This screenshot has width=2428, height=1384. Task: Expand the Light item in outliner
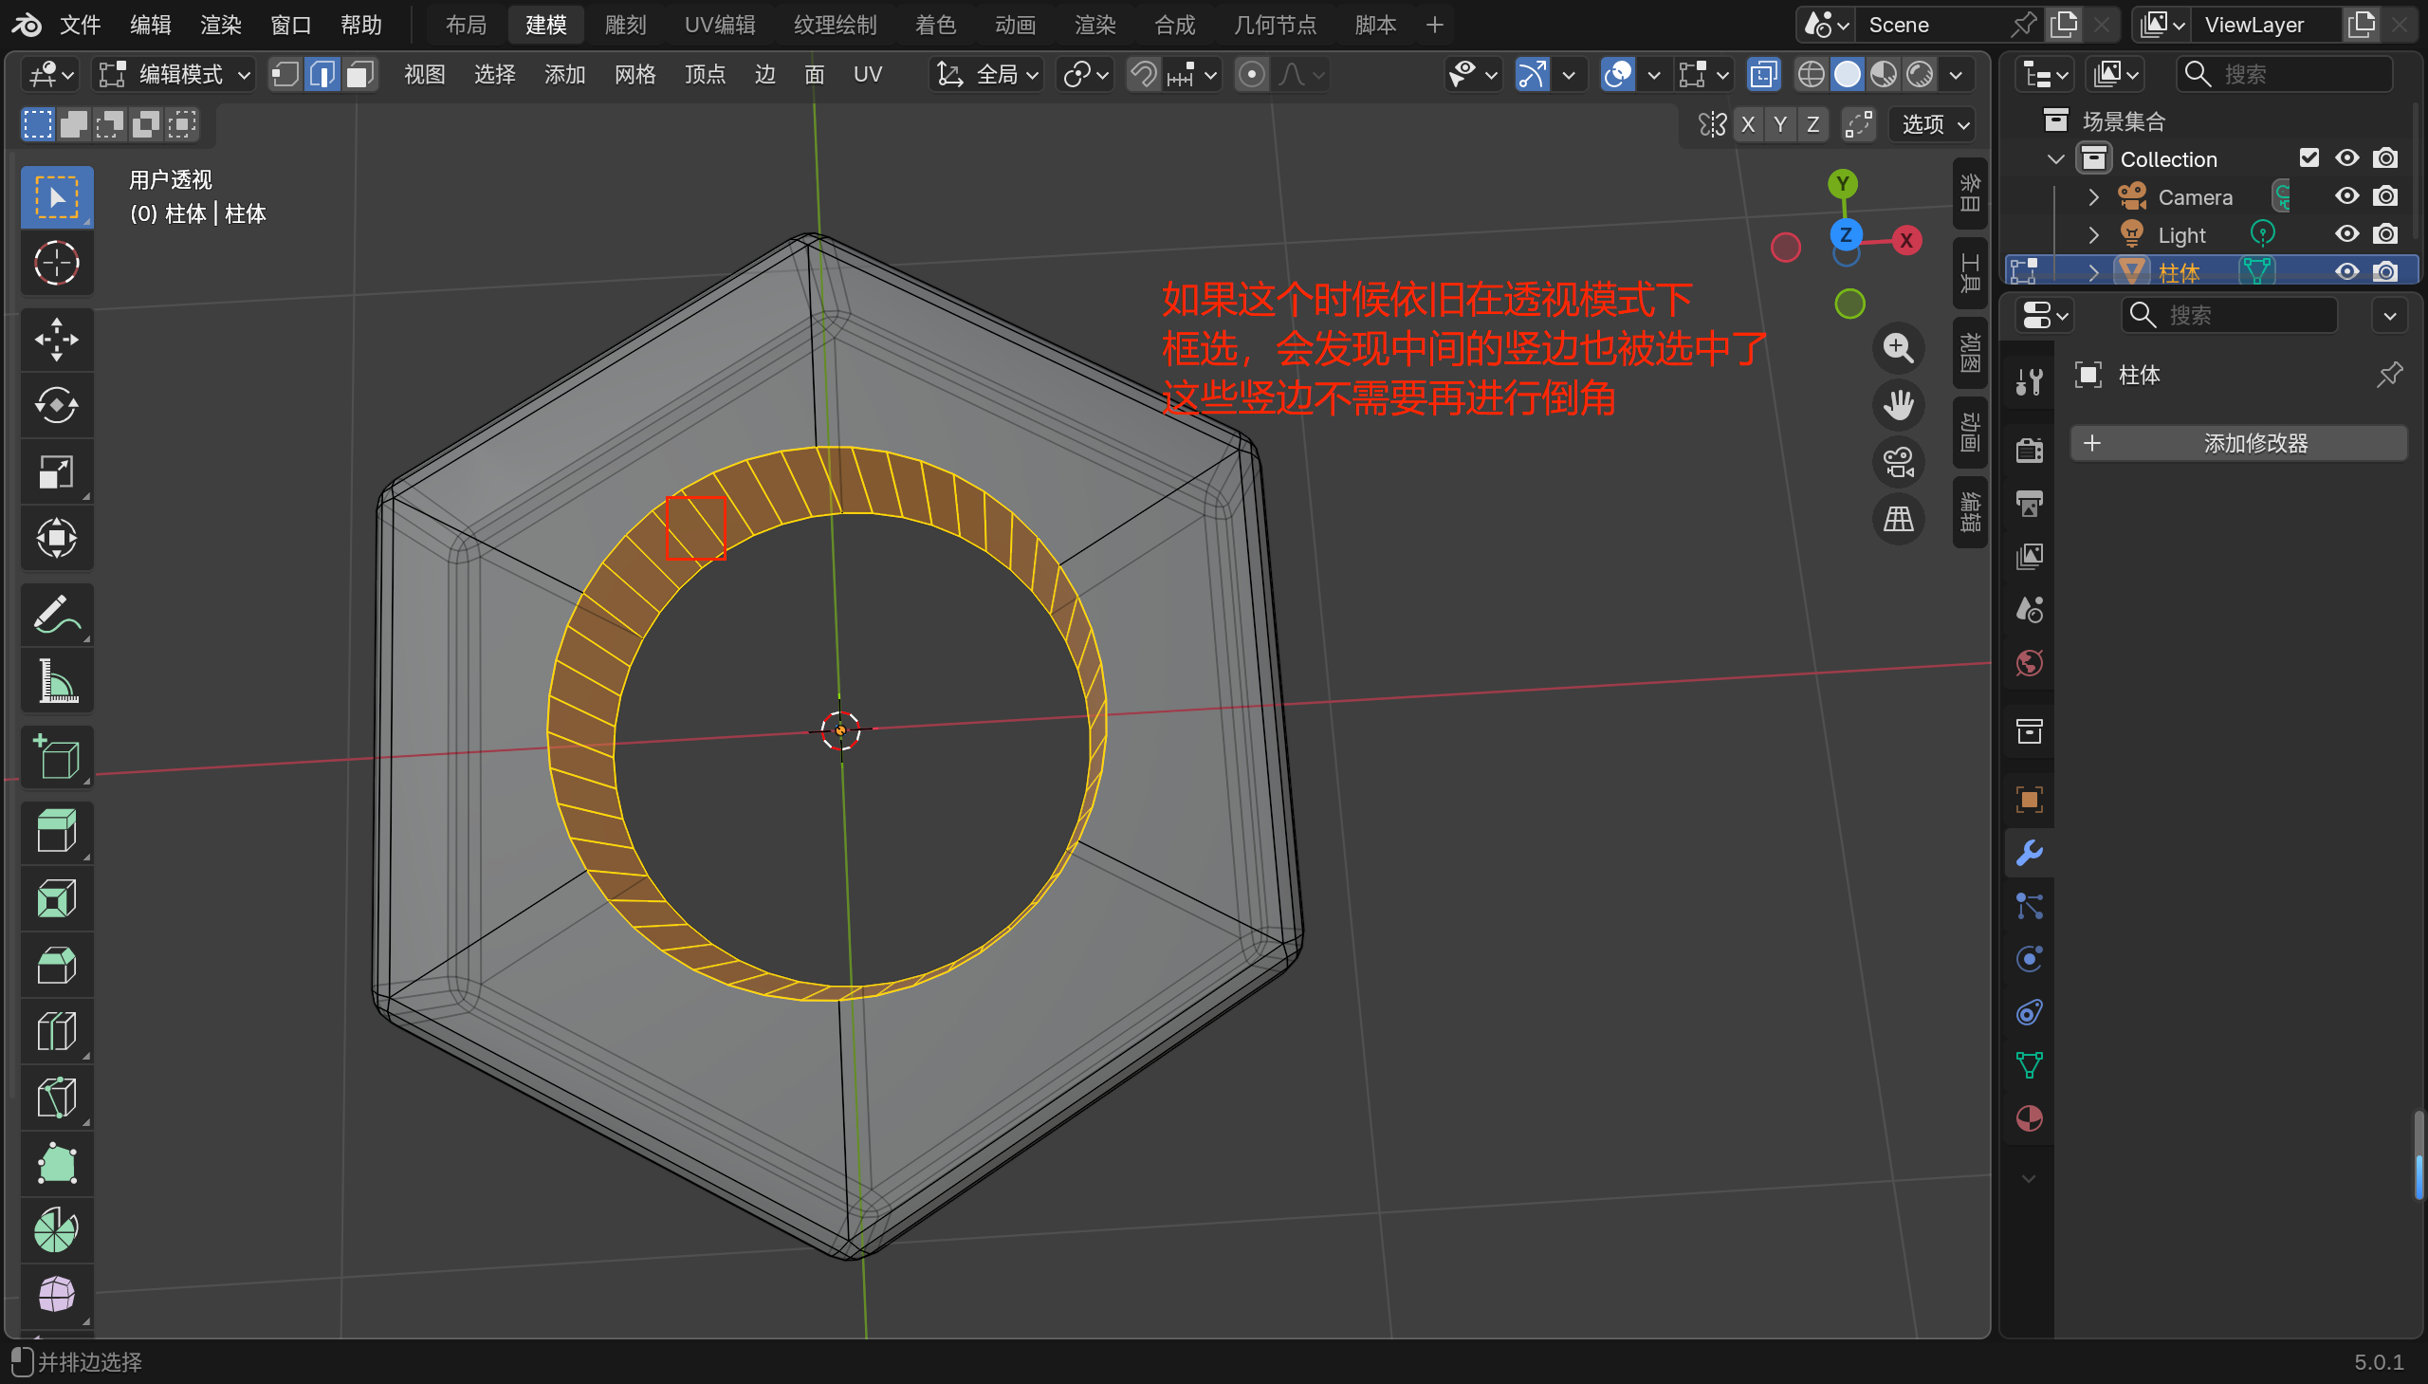2092,235
